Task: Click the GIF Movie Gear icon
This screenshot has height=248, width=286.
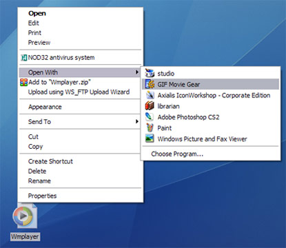Action: coord(150,84)
